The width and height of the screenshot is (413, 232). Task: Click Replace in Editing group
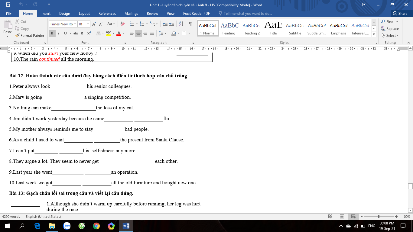390,29
